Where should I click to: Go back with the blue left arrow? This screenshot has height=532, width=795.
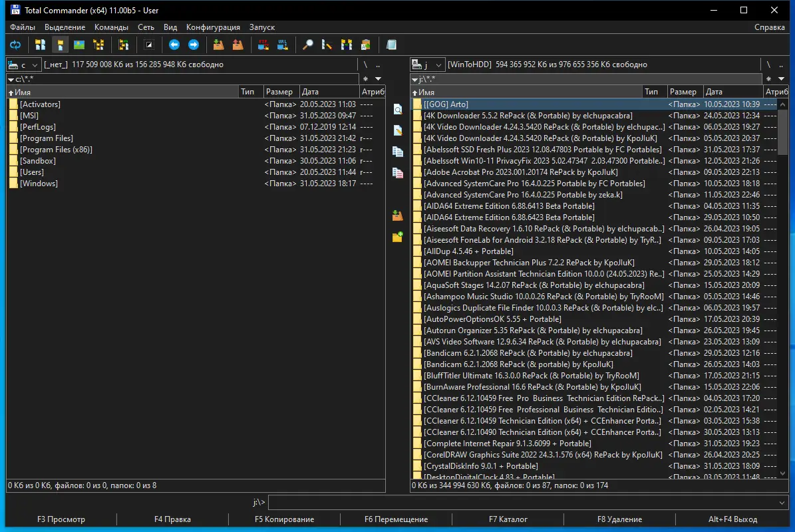[174, 45]
